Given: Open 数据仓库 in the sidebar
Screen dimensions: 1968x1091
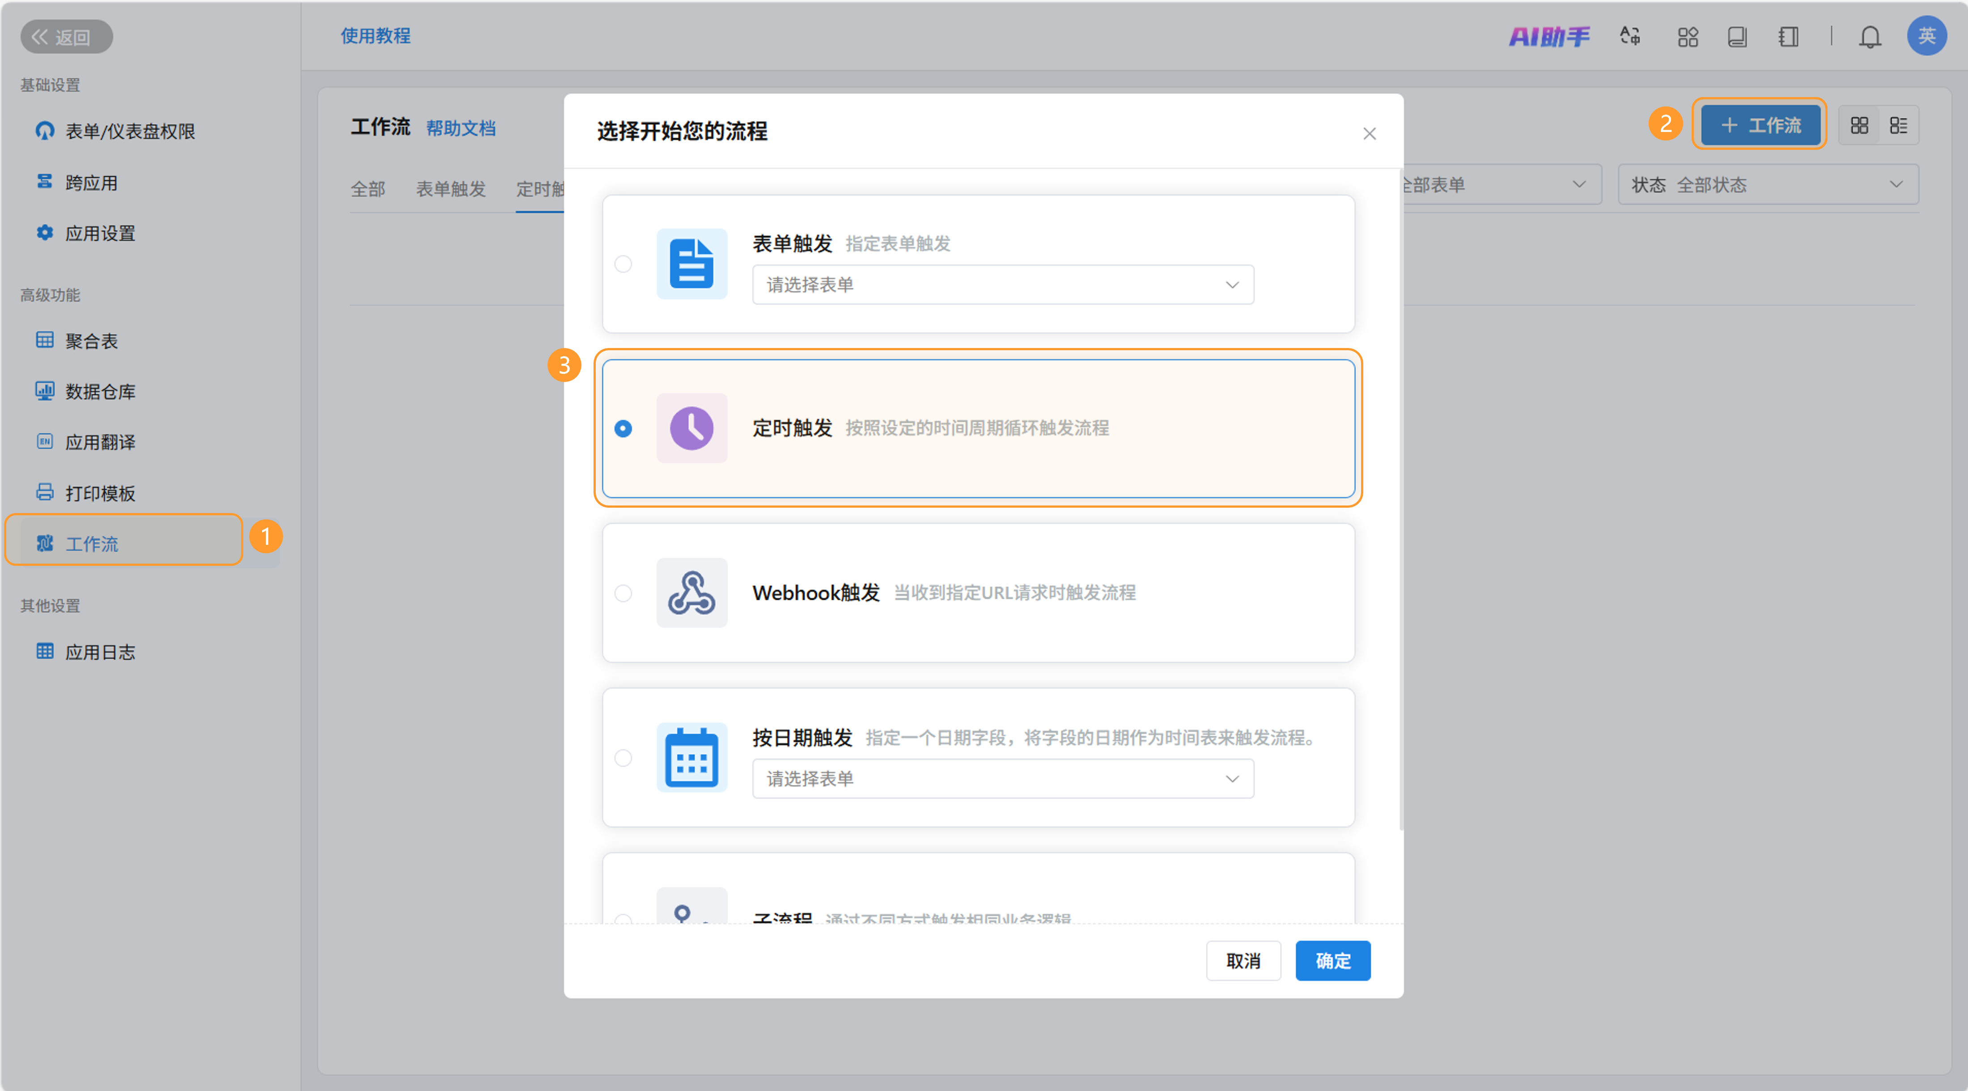Looking at the screenshot, I should tap(100, 392).
